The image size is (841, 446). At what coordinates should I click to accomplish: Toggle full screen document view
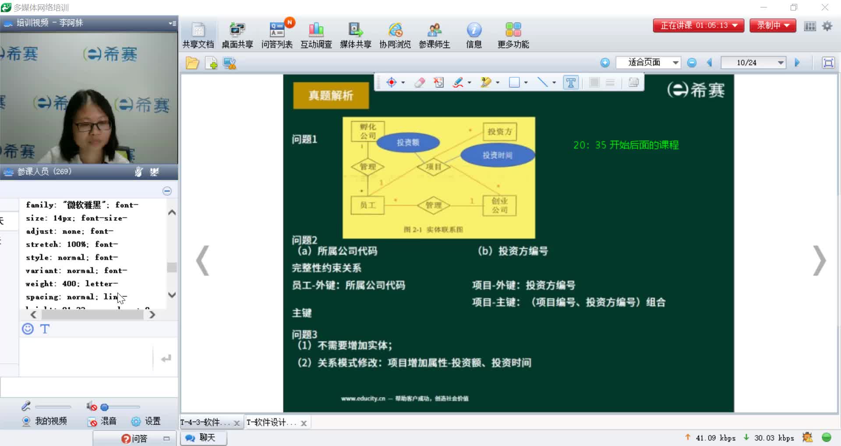[x=828, y=63]
